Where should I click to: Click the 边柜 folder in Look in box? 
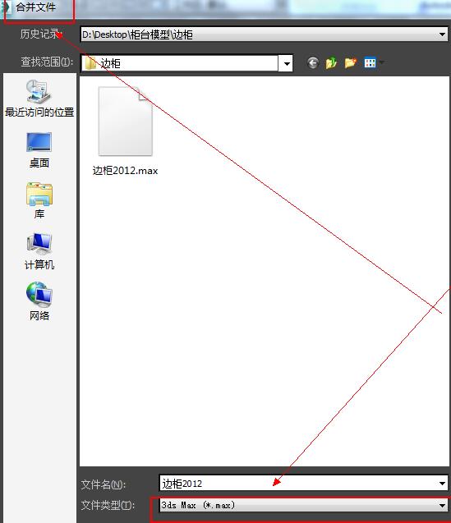point(180,63)
